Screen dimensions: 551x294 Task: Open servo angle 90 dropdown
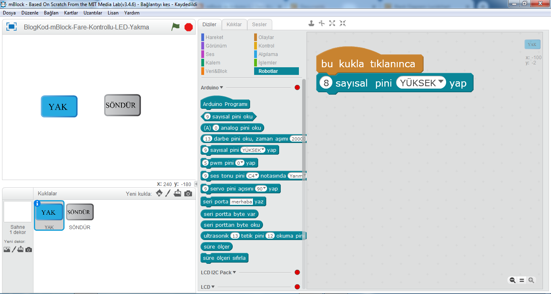[x=261, y=189]
